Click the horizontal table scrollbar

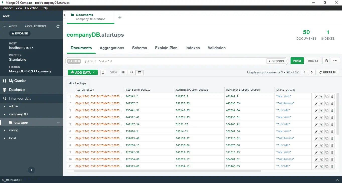168,171
